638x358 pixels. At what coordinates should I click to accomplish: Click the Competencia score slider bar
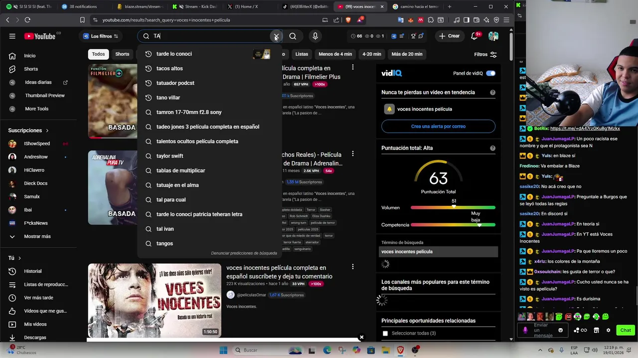453,225
